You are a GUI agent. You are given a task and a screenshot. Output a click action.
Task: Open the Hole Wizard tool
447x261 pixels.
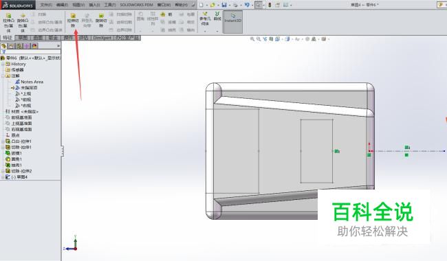pyautogui.click(x=87, y=20)
